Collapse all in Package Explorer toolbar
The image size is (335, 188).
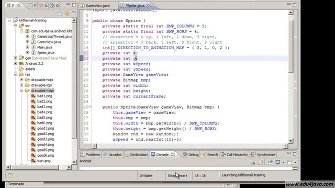[60, 14]
